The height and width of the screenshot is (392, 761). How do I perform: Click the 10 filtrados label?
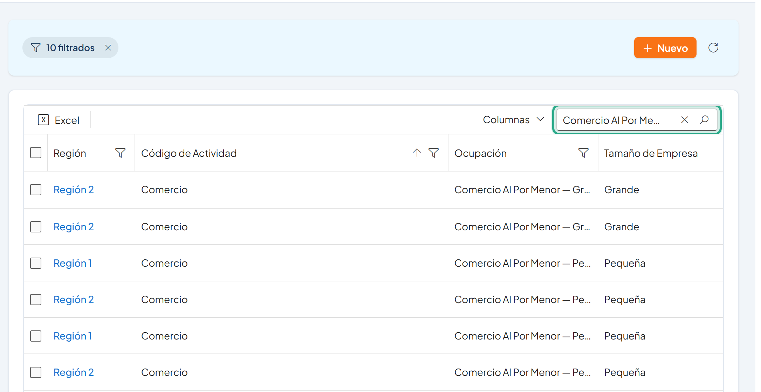70,48
